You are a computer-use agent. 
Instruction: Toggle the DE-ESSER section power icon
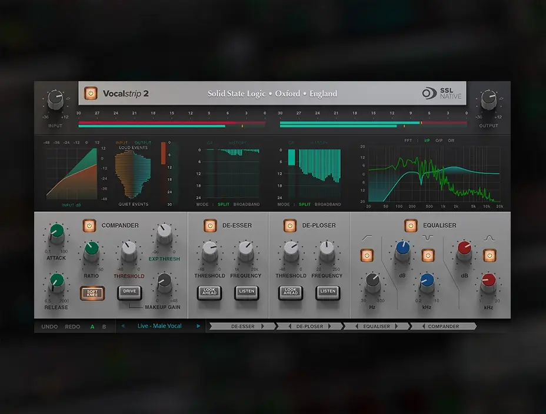click(210, 225)
